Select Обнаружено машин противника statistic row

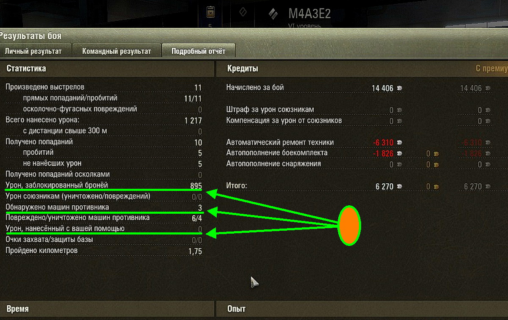click(104, 207)
